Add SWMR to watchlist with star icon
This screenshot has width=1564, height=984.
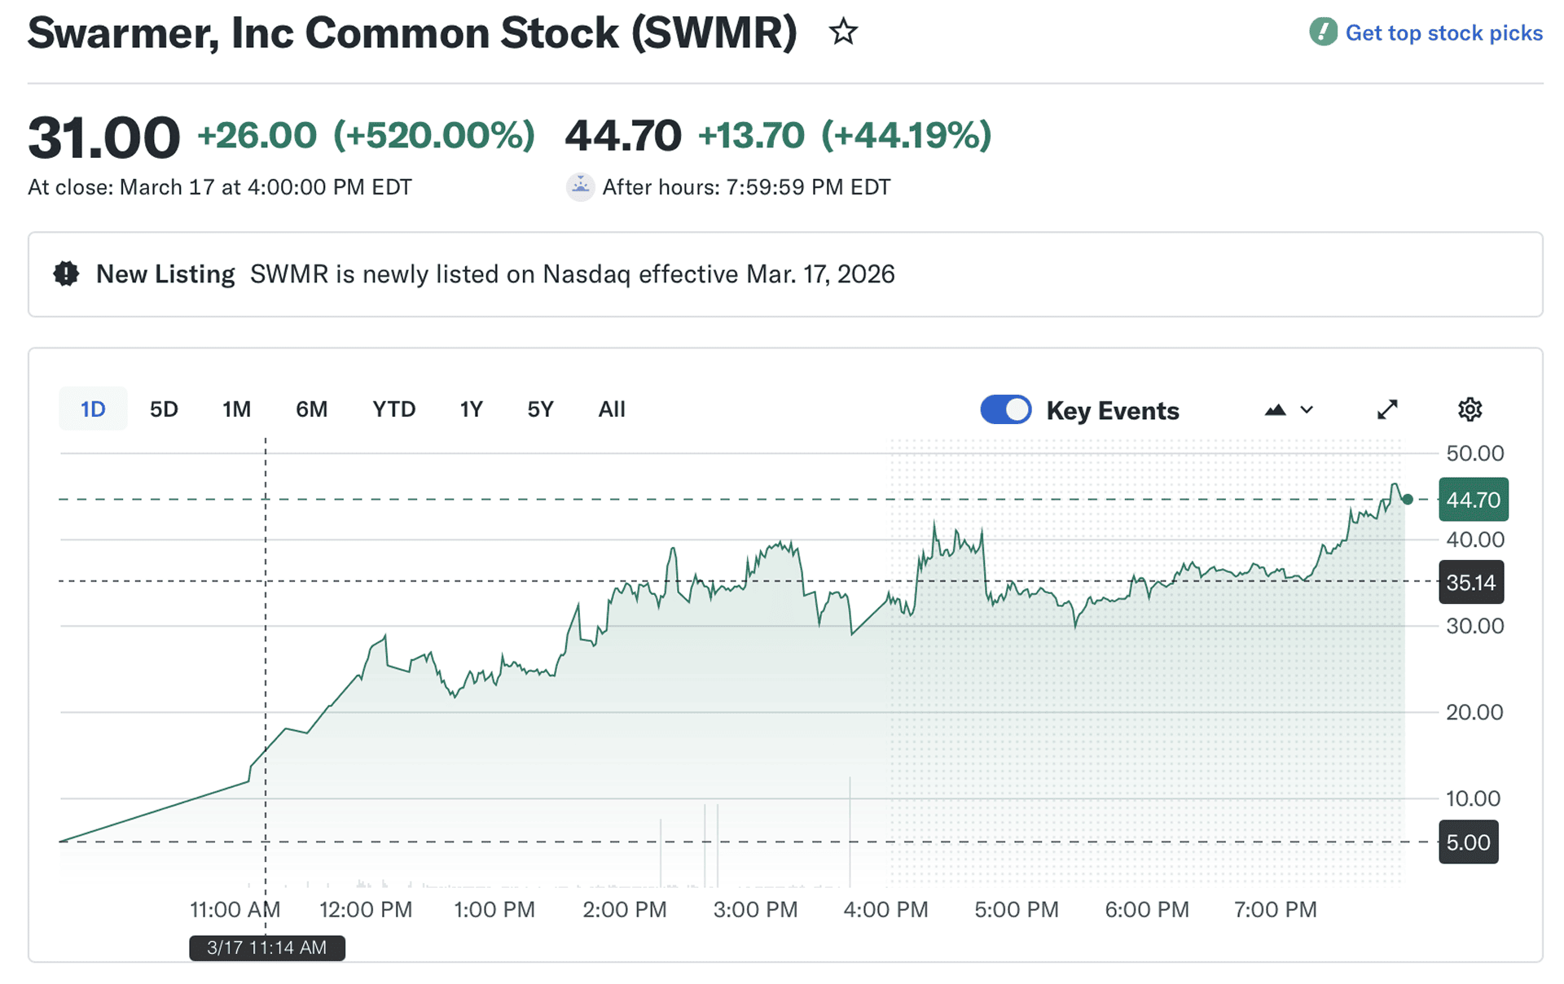pyautogui.click(x=843, y=33)
